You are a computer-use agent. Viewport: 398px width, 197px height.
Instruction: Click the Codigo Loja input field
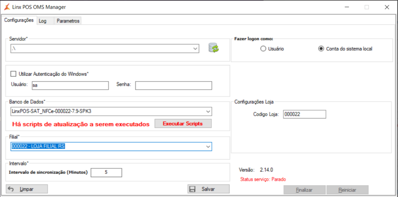[x=304, y=114]
